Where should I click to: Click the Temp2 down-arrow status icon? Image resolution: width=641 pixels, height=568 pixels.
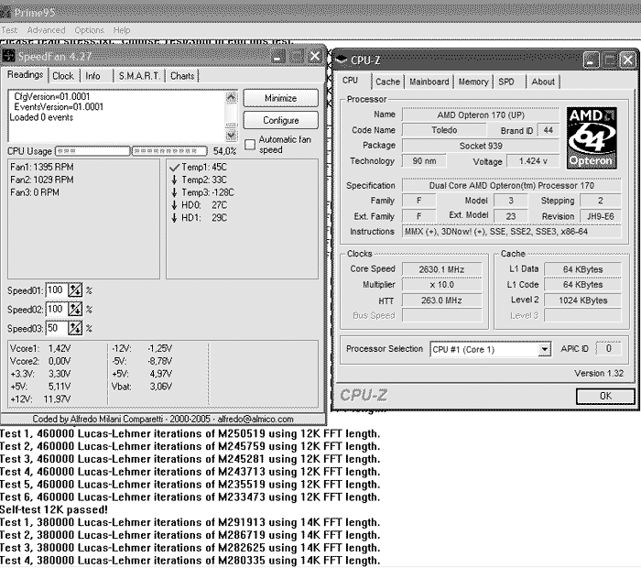(x=174, y=180)
